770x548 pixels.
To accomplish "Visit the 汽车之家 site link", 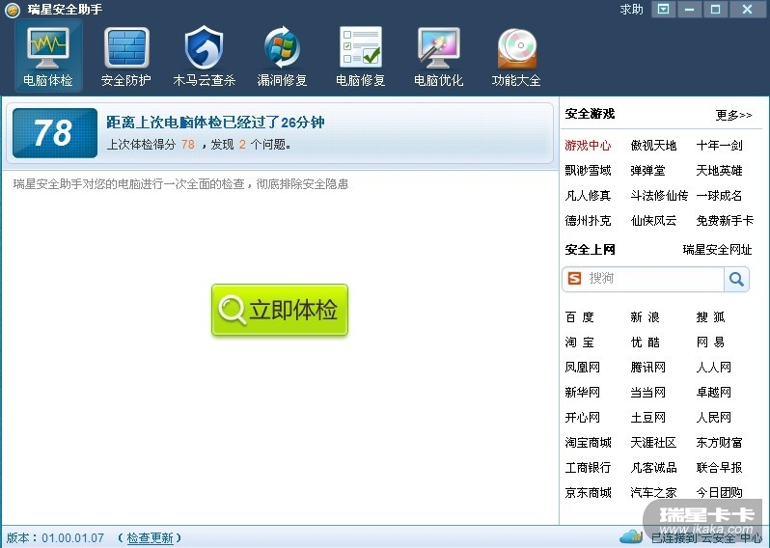I will click(653, 492).
